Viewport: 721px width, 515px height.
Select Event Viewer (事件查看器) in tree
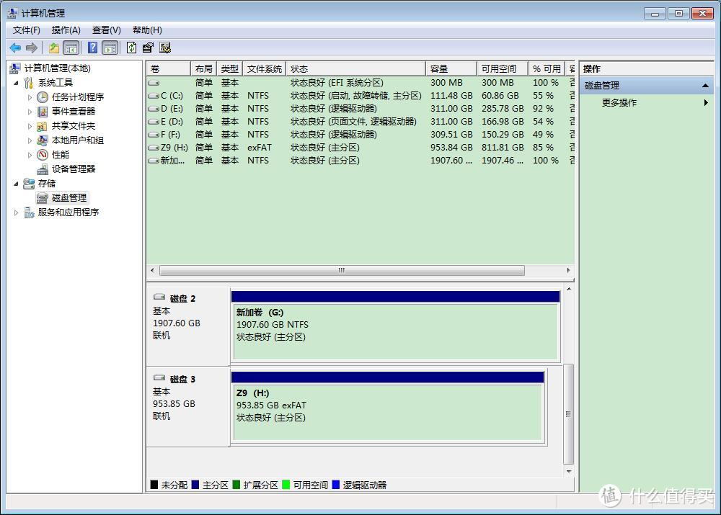pos(74,111)
